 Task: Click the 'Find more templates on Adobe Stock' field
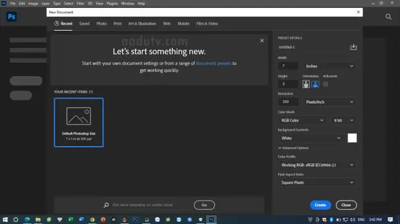151,205
